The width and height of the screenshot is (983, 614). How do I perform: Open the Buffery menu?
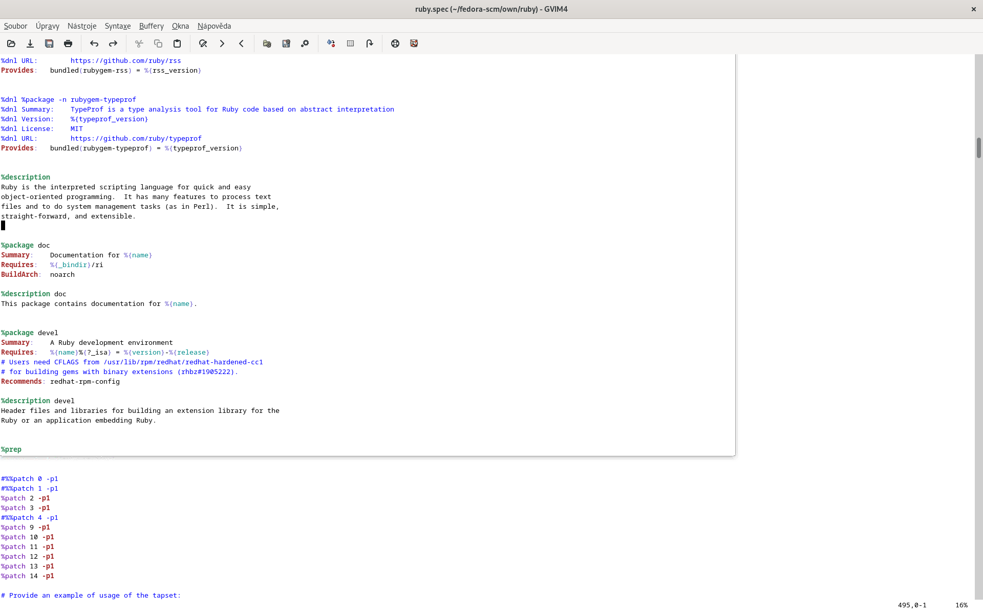[152, 26]
